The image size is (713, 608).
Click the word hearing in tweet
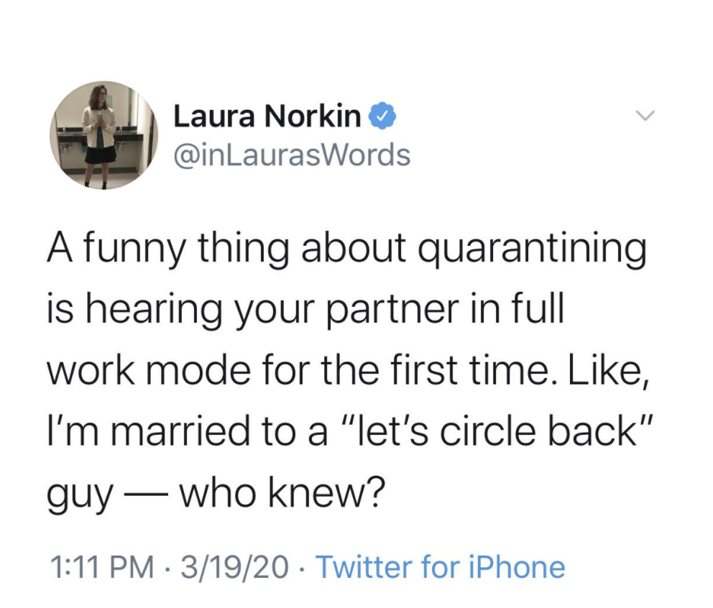pyautogui.click(x=153, y=310)
